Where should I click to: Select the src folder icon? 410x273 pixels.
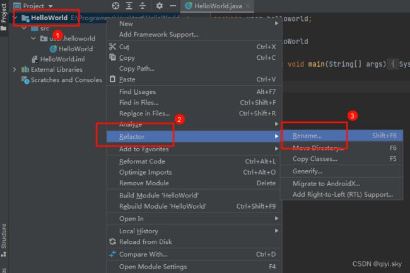pos(35,28)
